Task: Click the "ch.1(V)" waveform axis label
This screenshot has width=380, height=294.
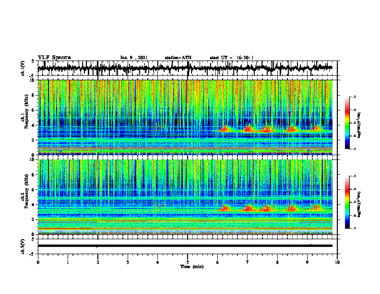Action: pos(23,68)
